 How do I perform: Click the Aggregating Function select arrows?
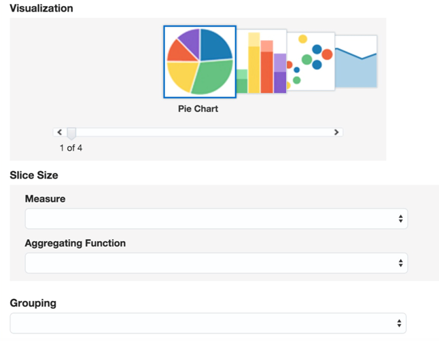[x=400, y=263]
